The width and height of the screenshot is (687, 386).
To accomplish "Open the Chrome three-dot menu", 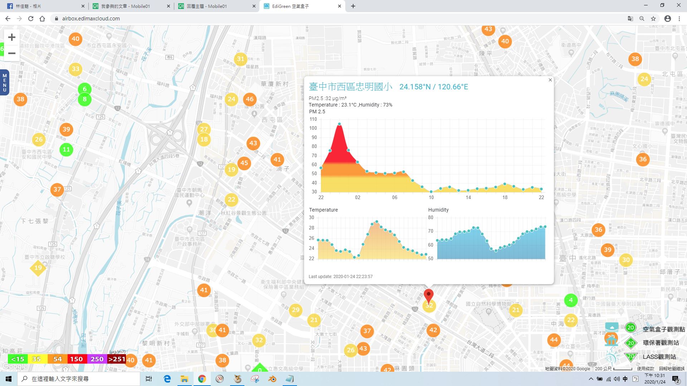I will (679, 19).
